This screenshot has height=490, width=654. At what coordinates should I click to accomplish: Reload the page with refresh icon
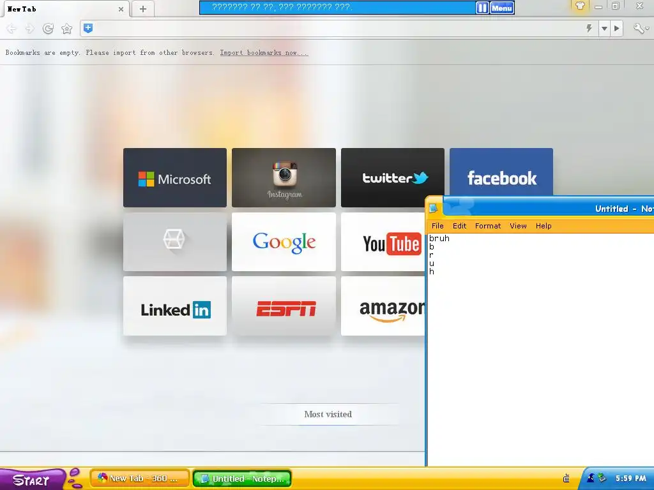pos(48,28)
